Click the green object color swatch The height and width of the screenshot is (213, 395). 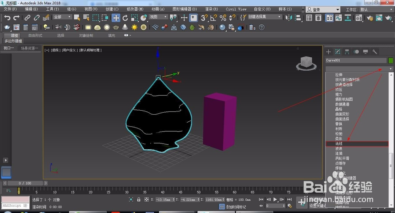[x=391, y=60]
